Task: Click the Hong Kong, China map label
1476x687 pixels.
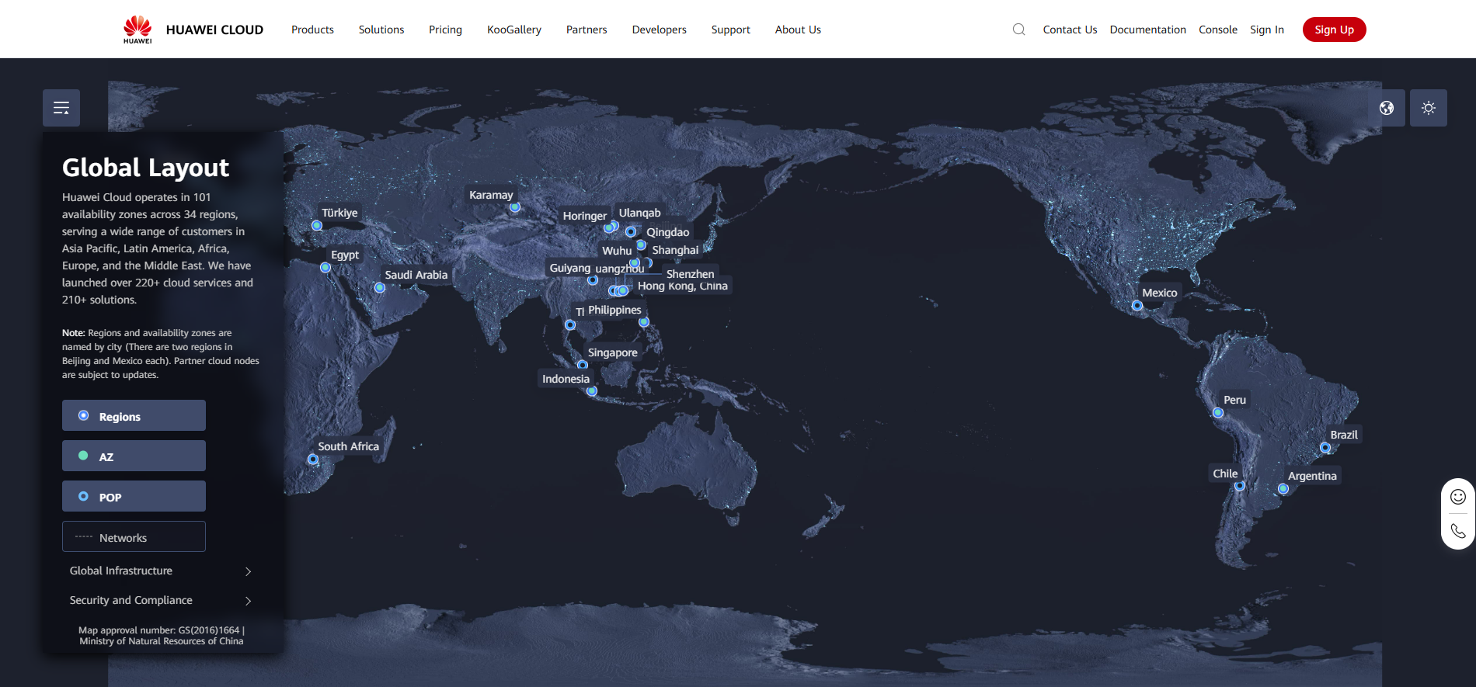Action: [683, 286]
